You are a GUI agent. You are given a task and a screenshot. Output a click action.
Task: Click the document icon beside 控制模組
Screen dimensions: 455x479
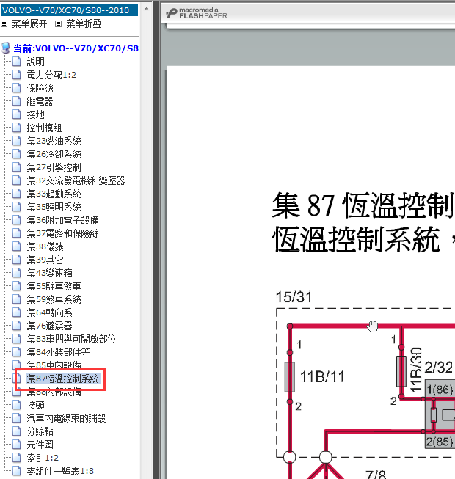click(x=17, y=128)
